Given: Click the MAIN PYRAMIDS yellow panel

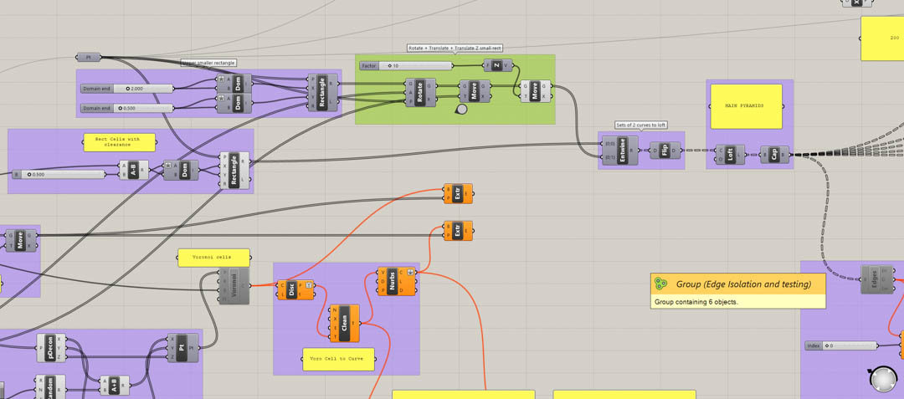Looking at the screenshot, I should click(x=745, y=106).
